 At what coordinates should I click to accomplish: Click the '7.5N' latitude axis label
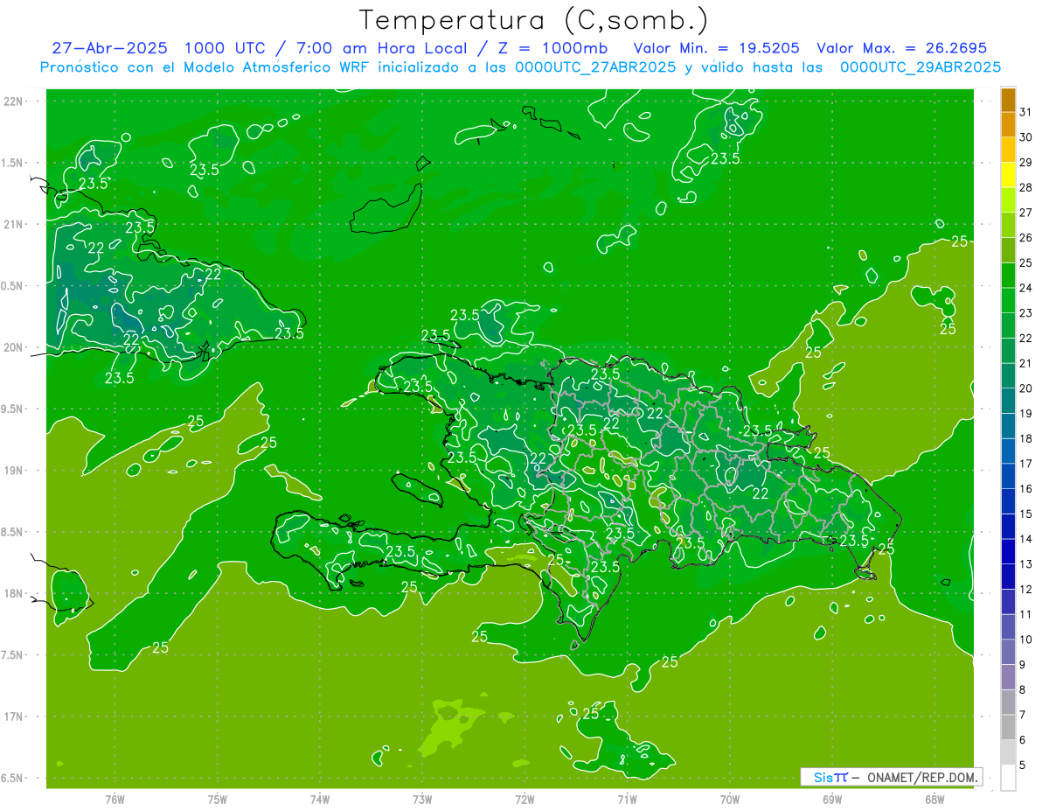pos(13,655)
